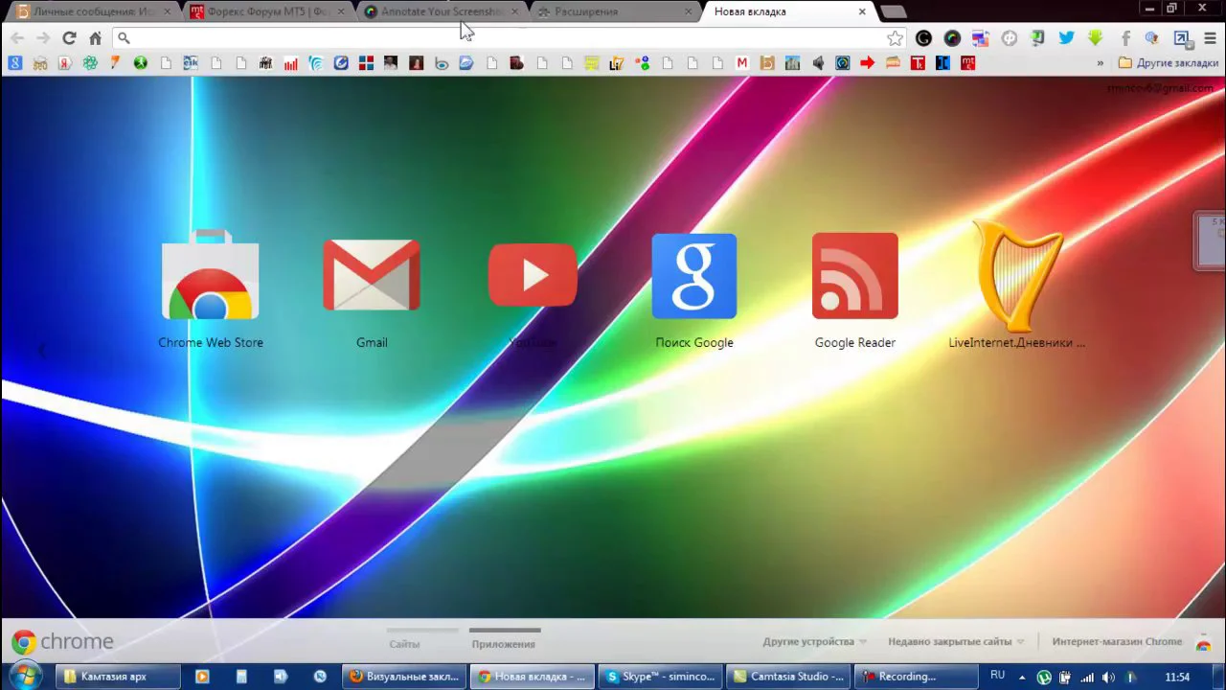Open the Chrome menu (three bars)
This screenshot has height=690, width=1226.
tap(1210, 38)
